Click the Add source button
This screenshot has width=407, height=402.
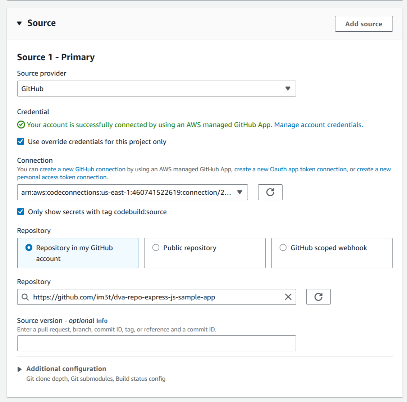(363, 24)
